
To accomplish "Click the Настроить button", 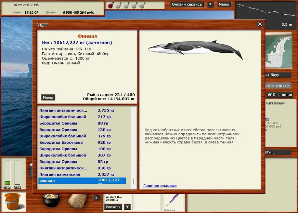I will [x=113, y=207].
